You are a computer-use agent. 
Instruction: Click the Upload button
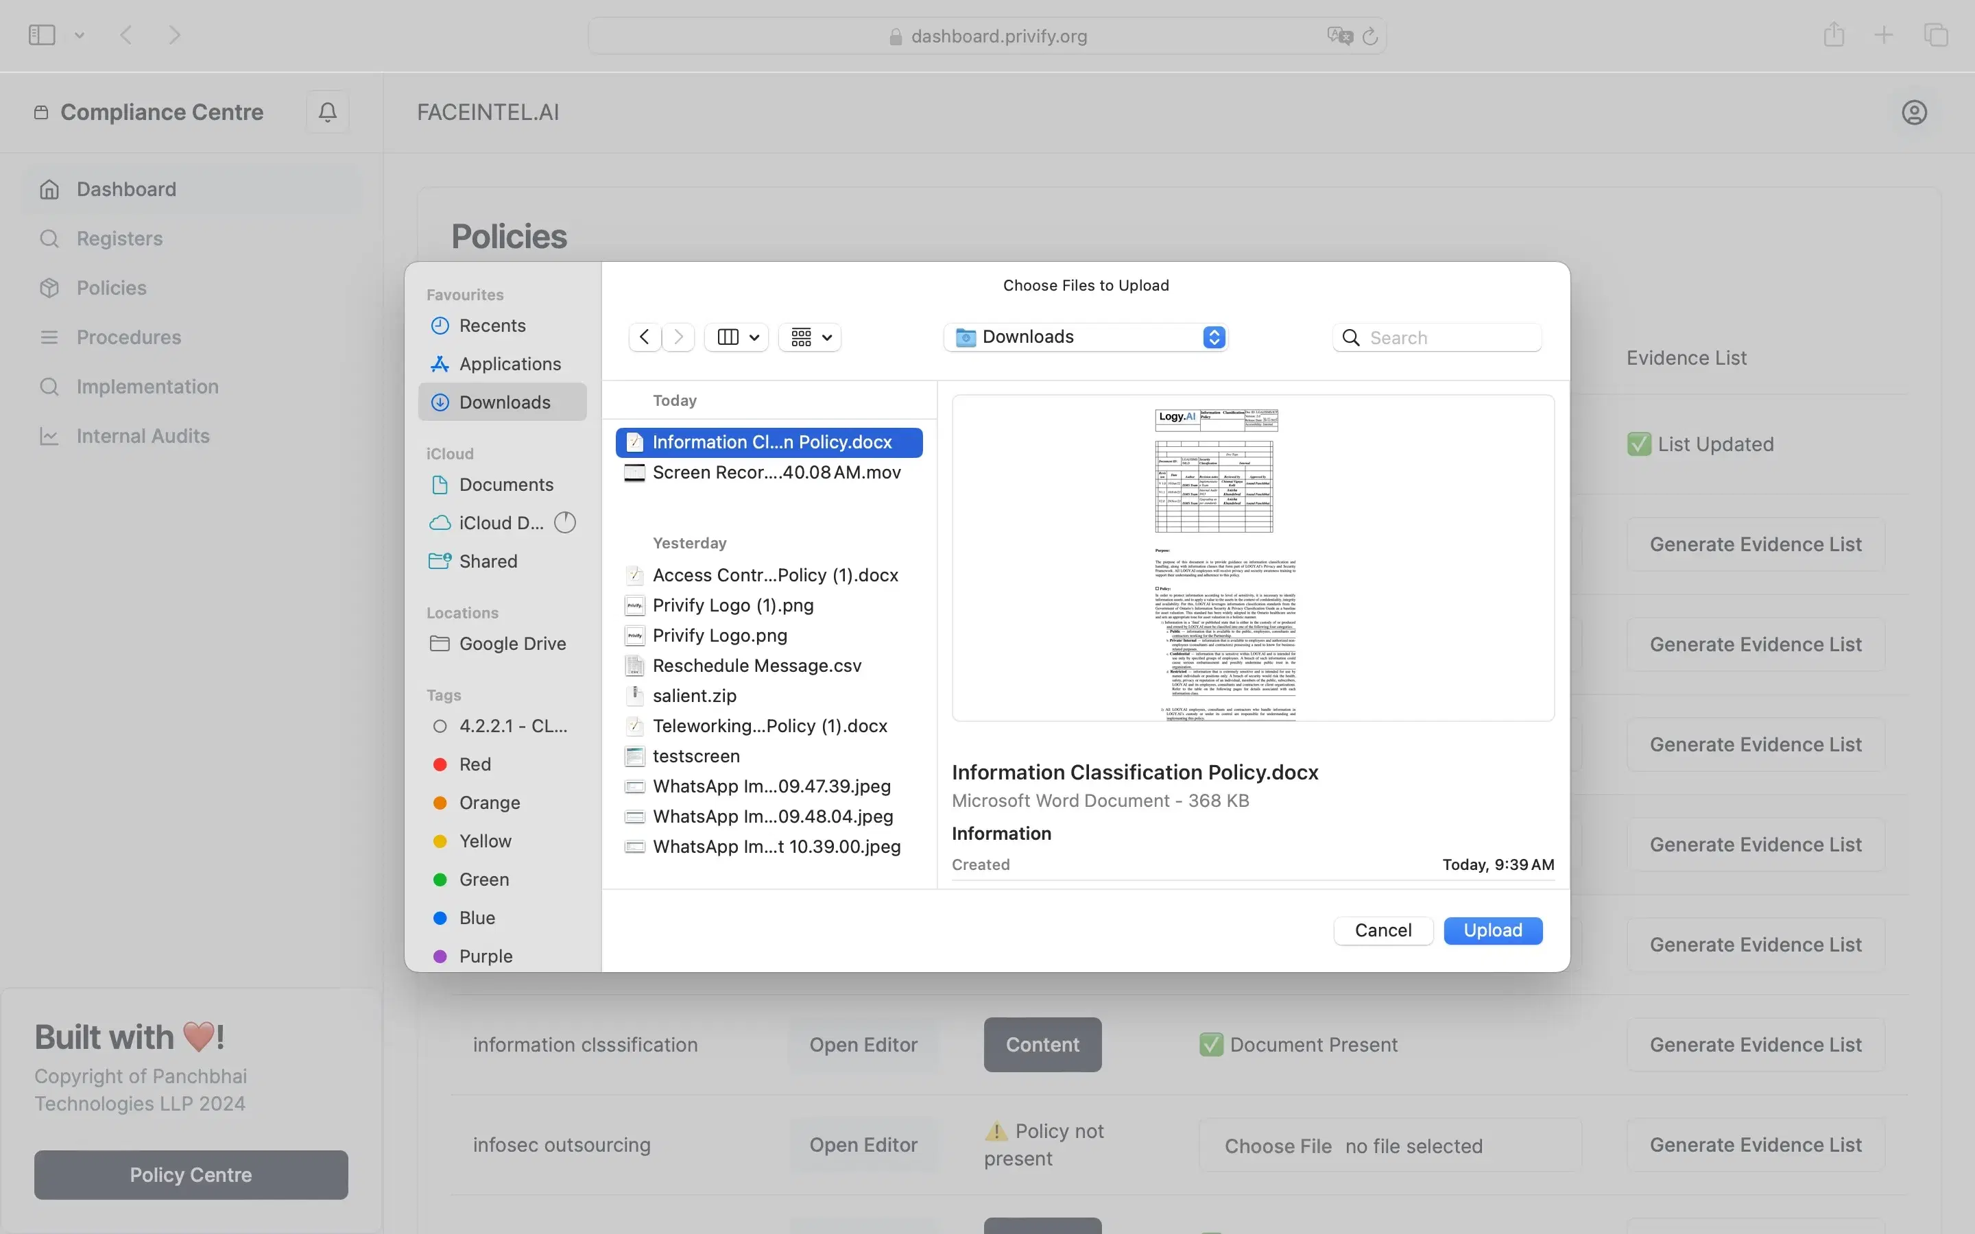tap(1493, 930)
